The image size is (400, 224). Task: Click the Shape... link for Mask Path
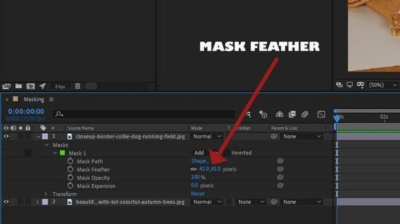(200, 161)
